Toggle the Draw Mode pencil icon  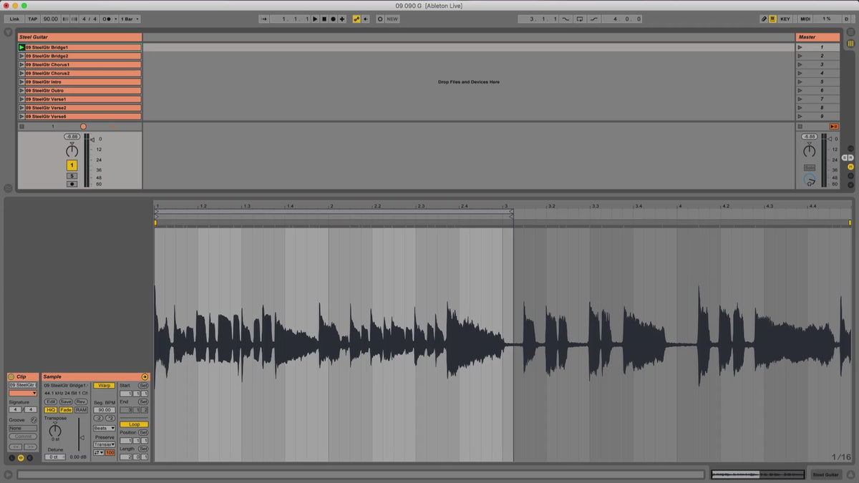[764, 19]
